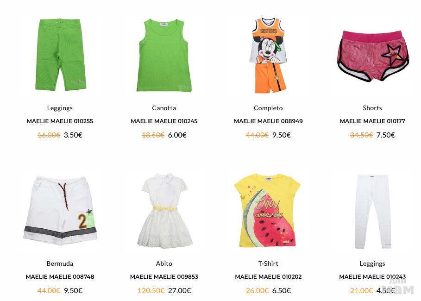
Task: Click the 27.00€ sale price
Action: pyautogui.click(x=179, y=290)
